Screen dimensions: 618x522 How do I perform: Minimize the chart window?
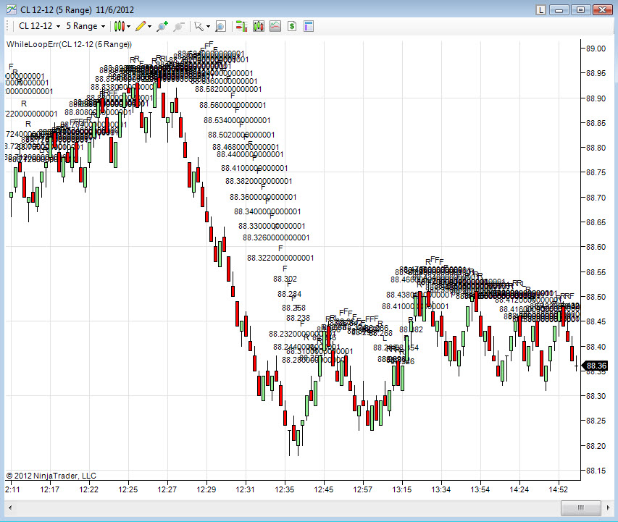coord(559,10)
